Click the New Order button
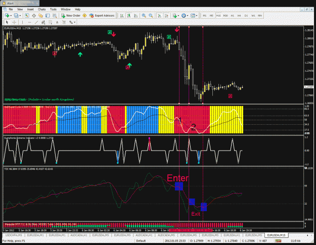Viewport: 316px width, 245px height. pos(71,16)
